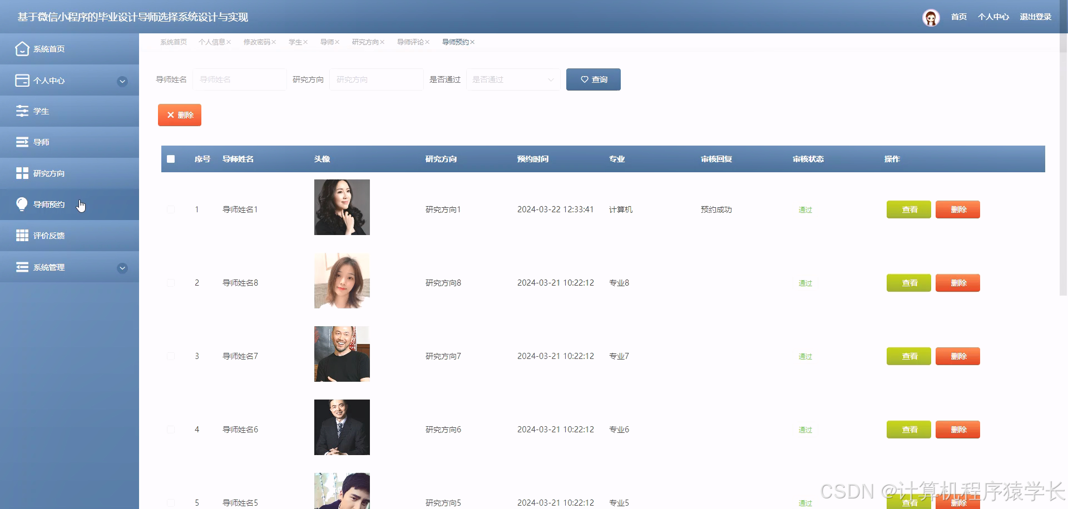The height and width of the screenshot is (509, 1068).
Task: Switch to the 研究方向 tab
Action: [365, 42]
